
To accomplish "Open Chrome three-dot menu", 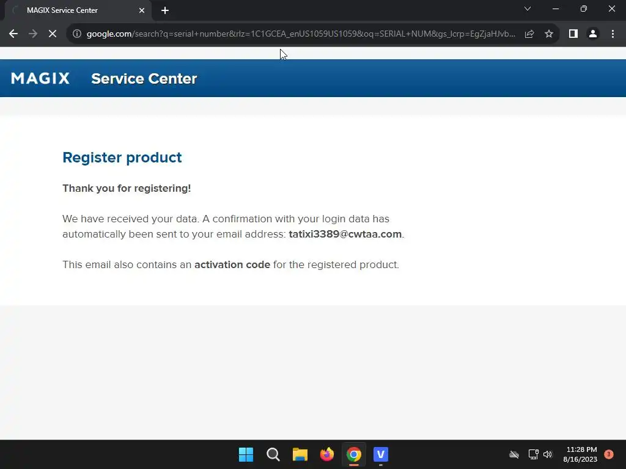I will pyautogui.click(x=613, y=34).
